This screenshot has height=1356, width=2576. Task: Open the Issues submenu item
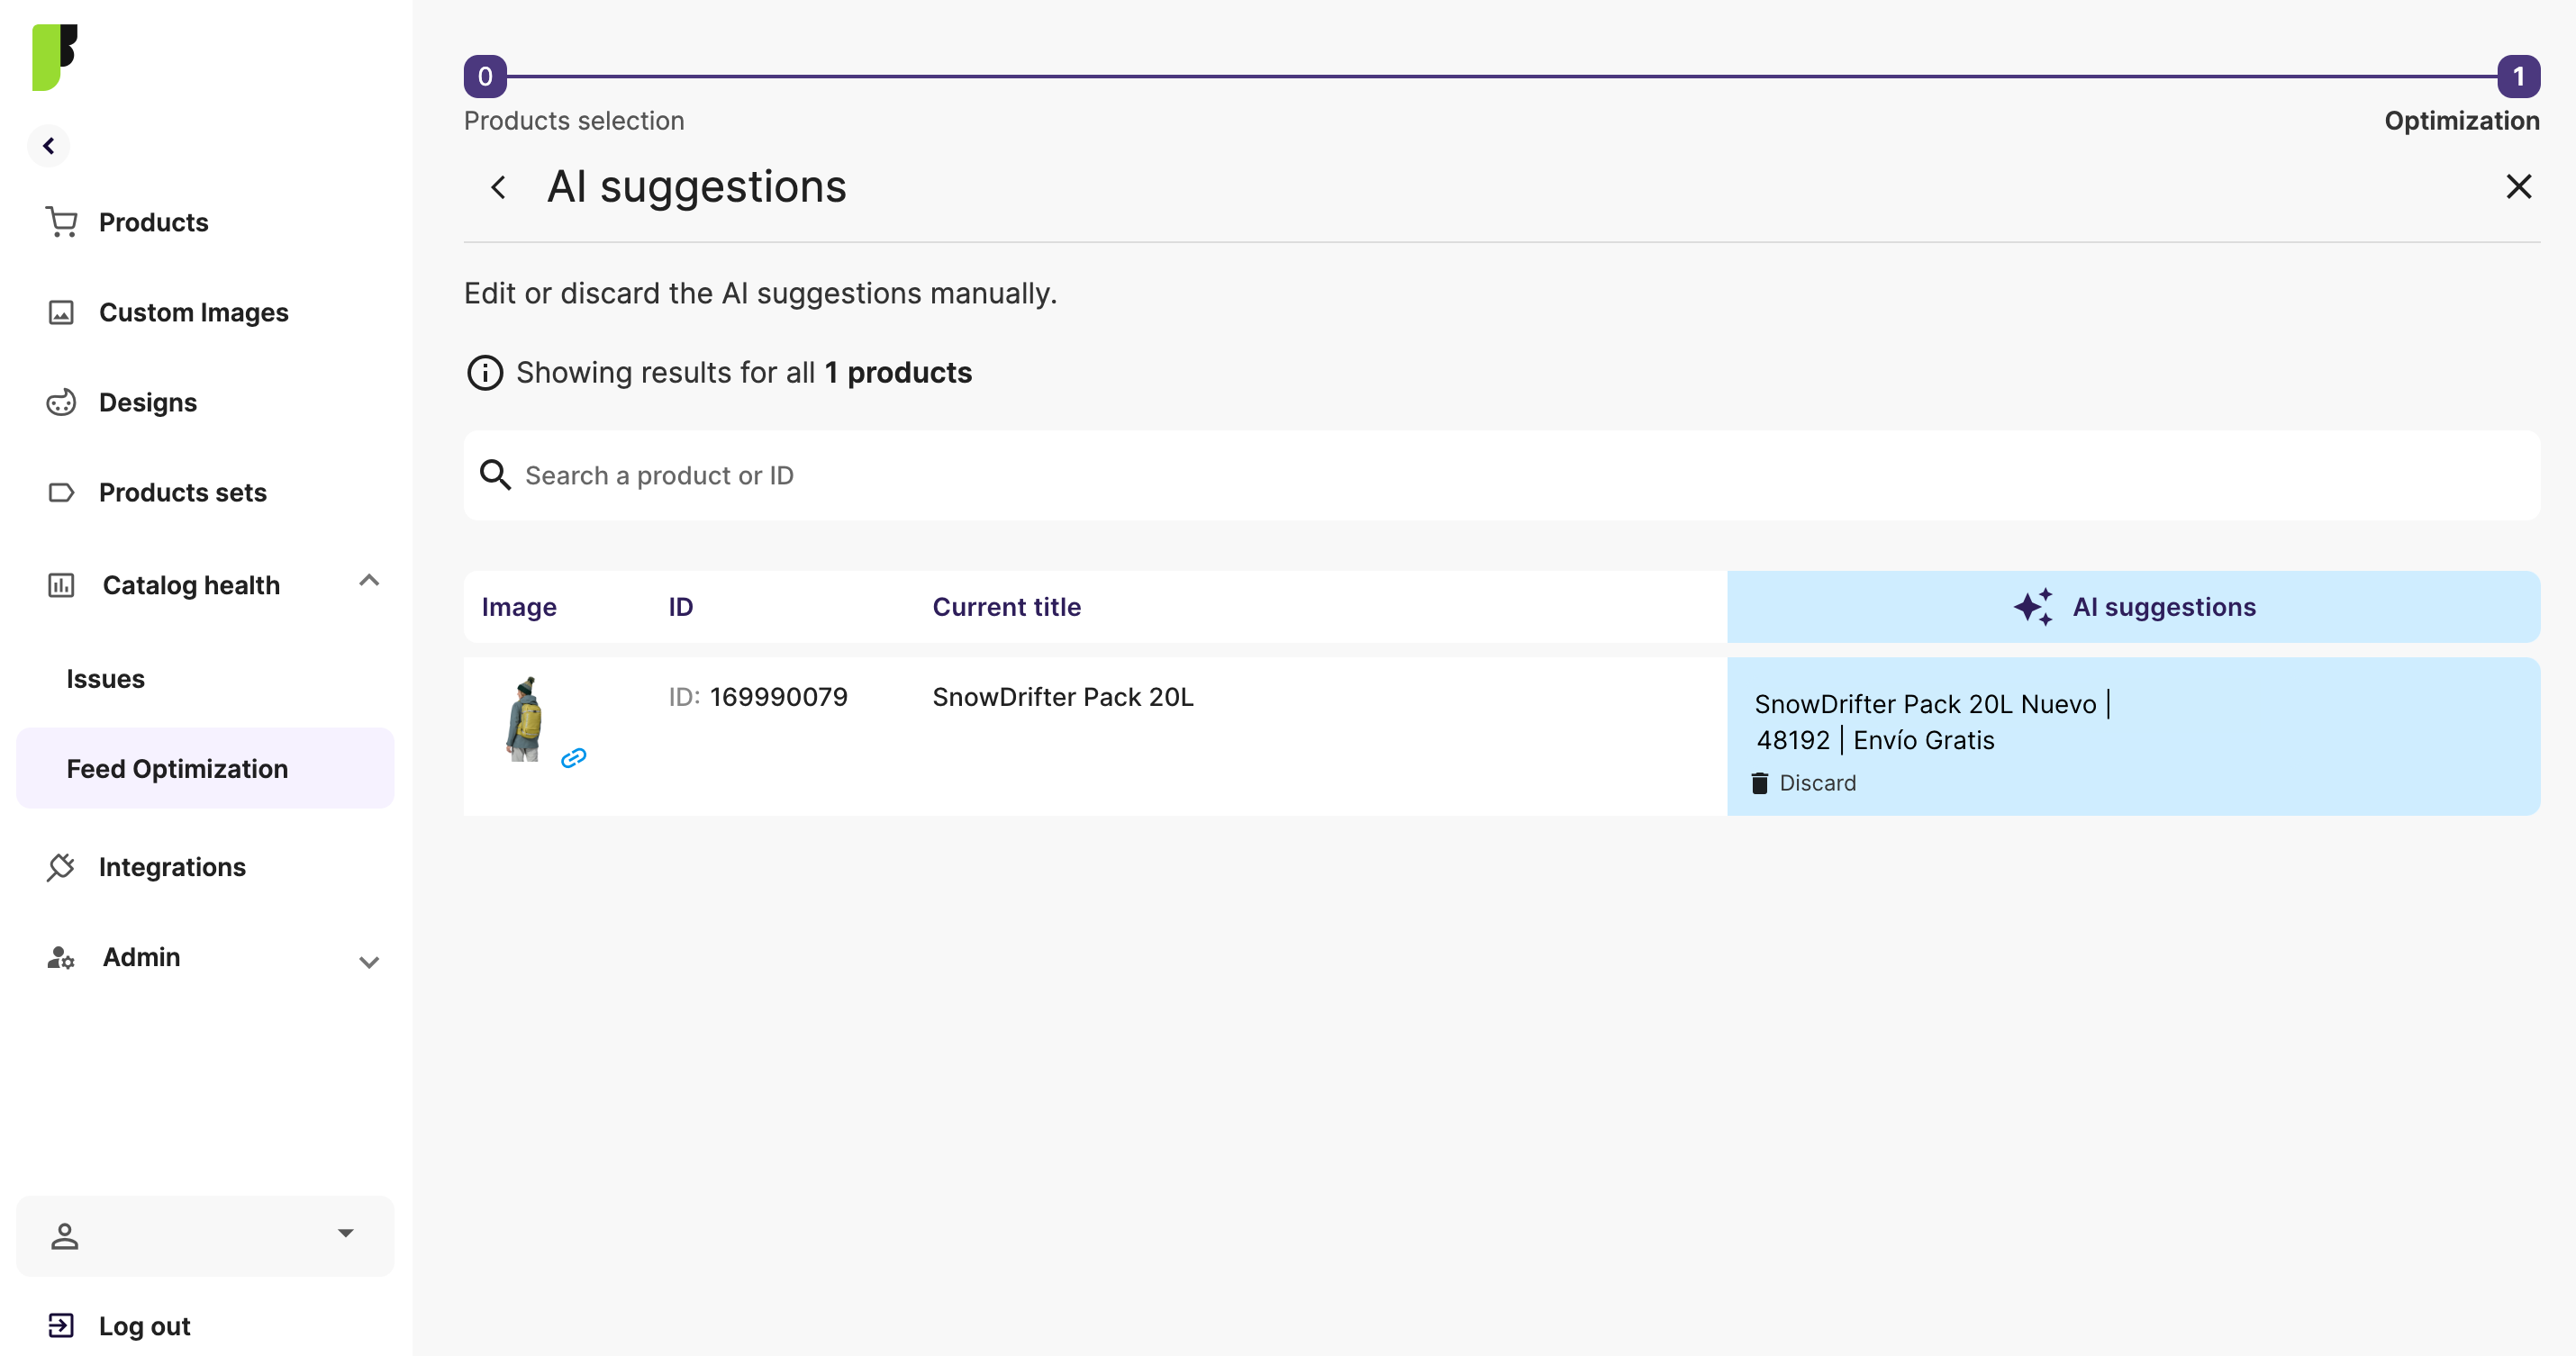[x=105, y=679]
